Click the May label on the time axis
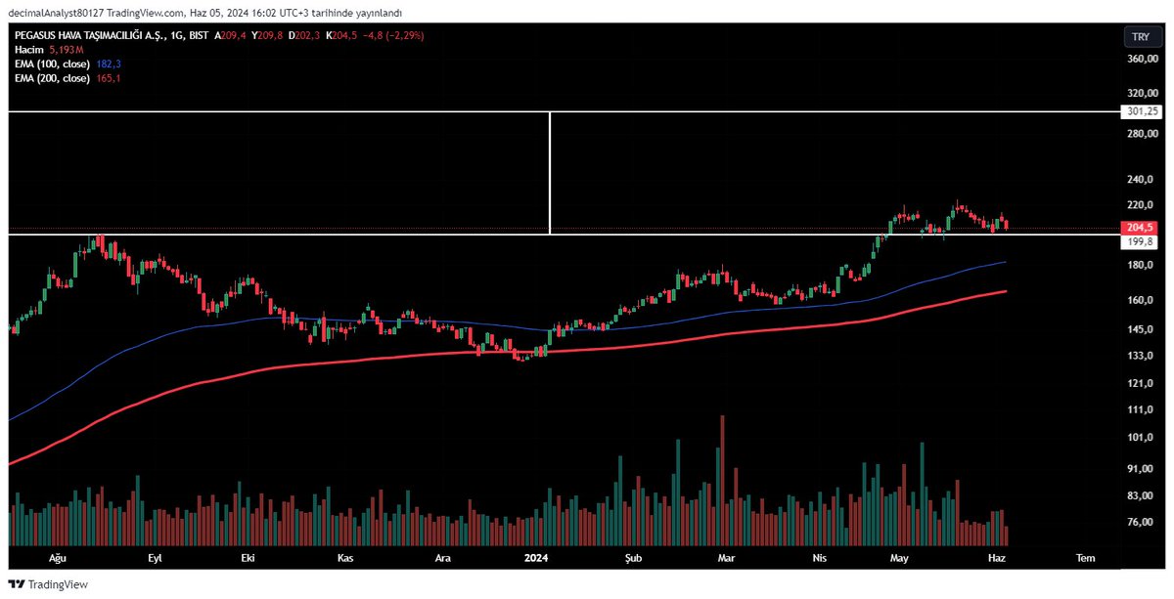1174x599 pixels. coord(900,558)
